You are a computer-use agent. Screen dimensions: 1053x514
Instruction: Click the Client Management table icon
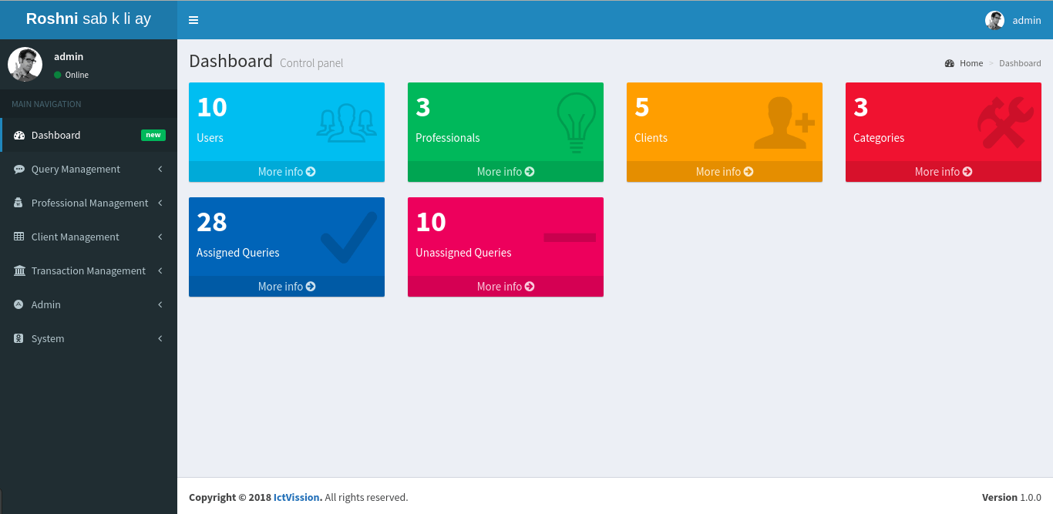pyautogui.click(x=19, y=237)
